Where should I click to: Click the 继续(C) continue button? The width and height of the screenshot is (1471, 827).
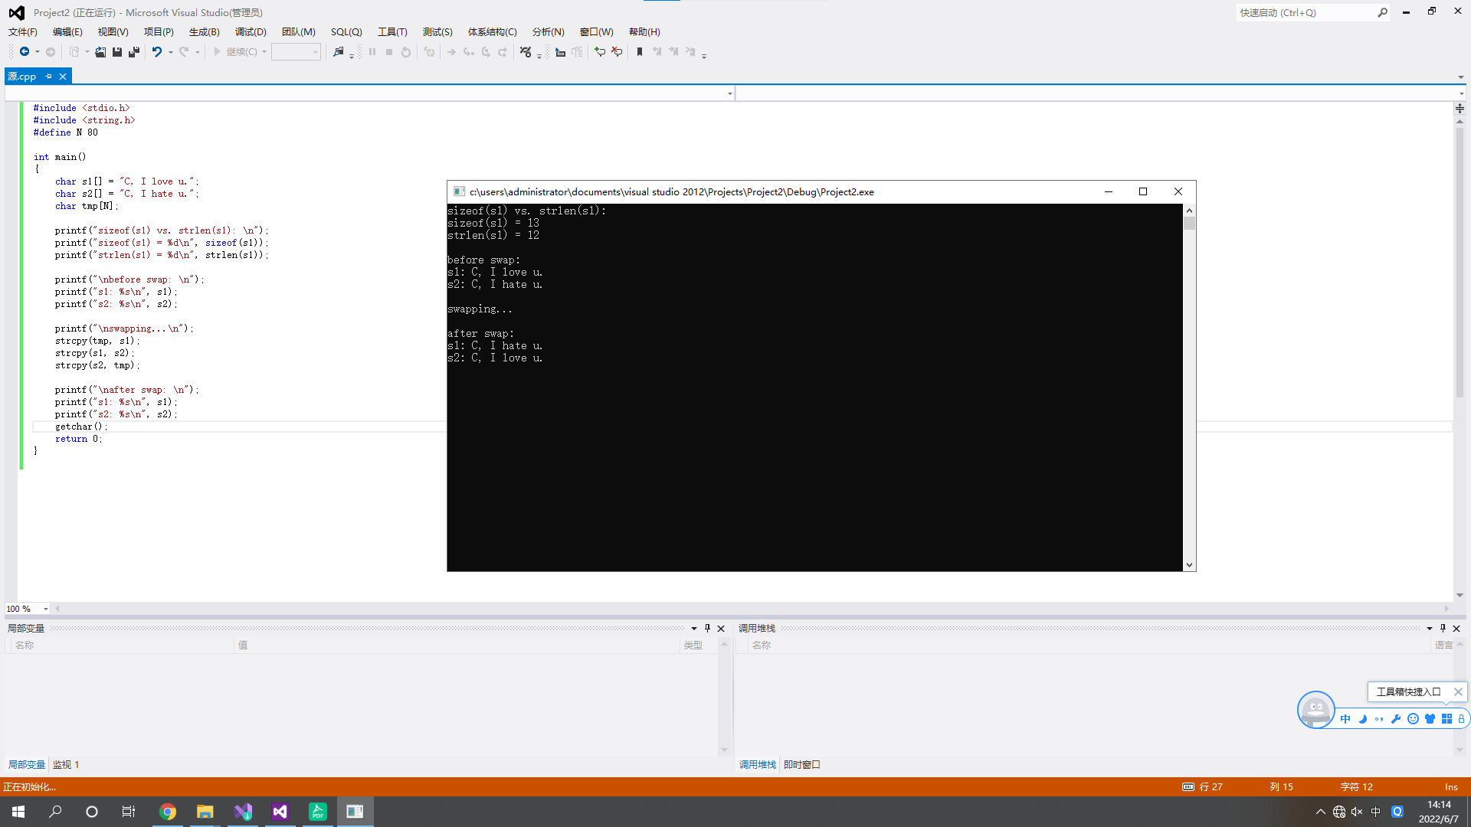tap(236, 52)
